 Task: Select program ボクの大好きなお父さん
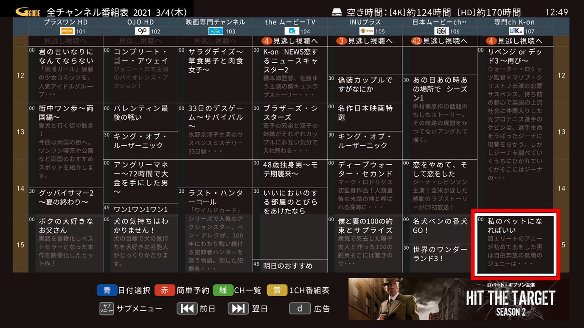pyautogui.click(x=66, y=244)
